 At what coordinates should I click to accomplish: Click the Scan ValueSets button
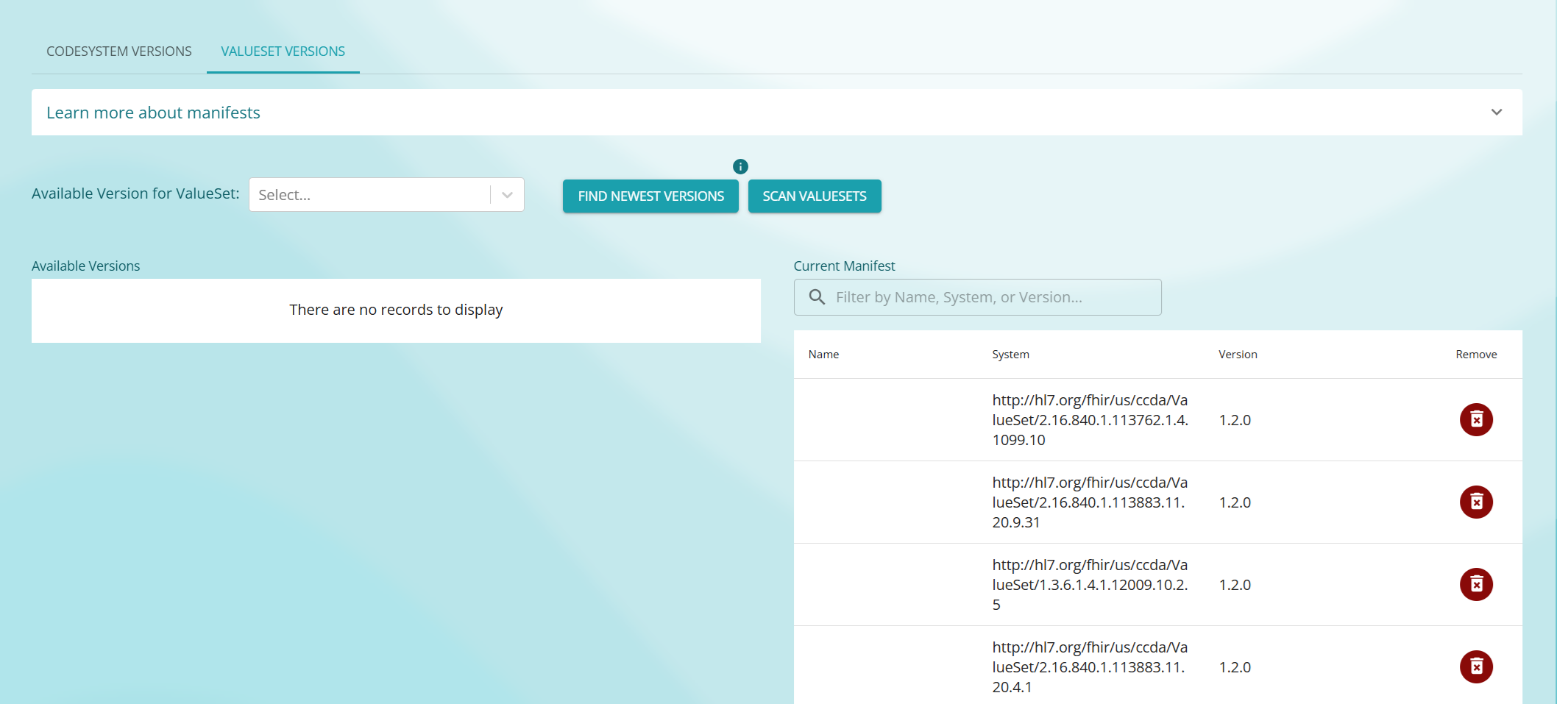814,196
